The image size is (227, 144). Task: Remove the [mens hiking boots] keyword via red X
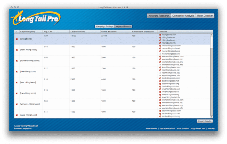click(x=17, y=50)
